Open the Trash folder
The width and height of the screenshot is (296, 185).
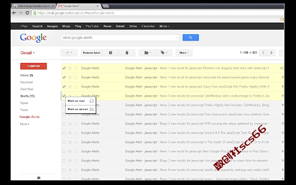[x=24, y=110]
